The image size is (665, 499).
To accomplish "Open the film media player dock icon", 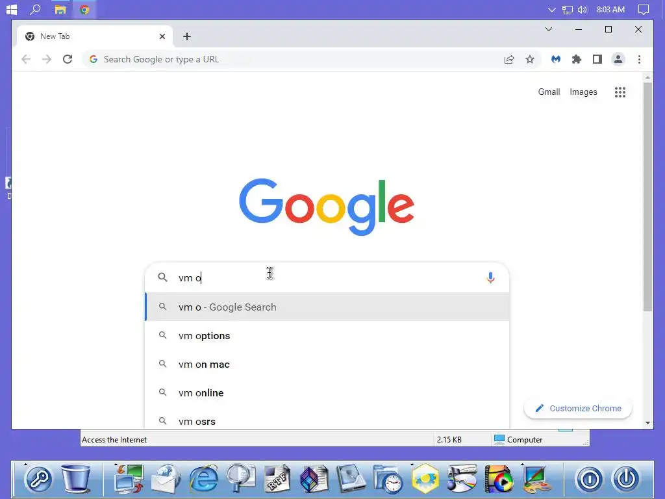I will click(499, 479).
